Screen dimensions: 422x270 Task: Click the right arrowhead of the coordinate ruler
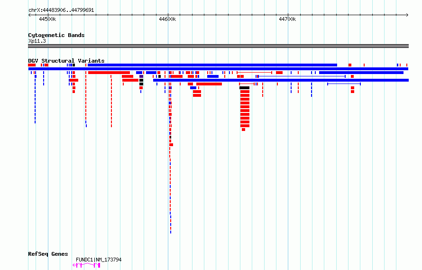click(x=407, y=15)
